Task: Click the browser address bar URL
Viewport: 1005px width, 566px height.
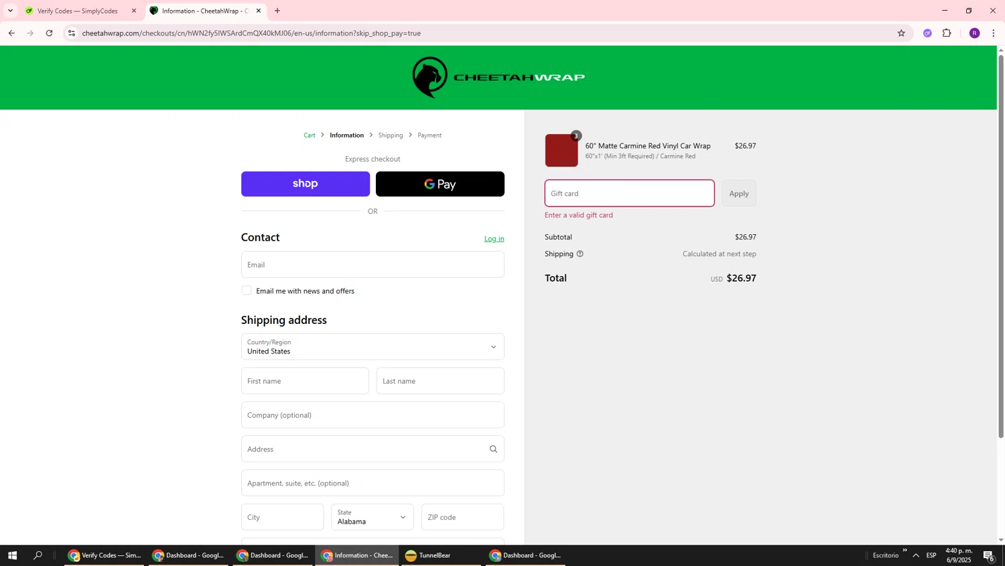Action: tap(251, 33)
